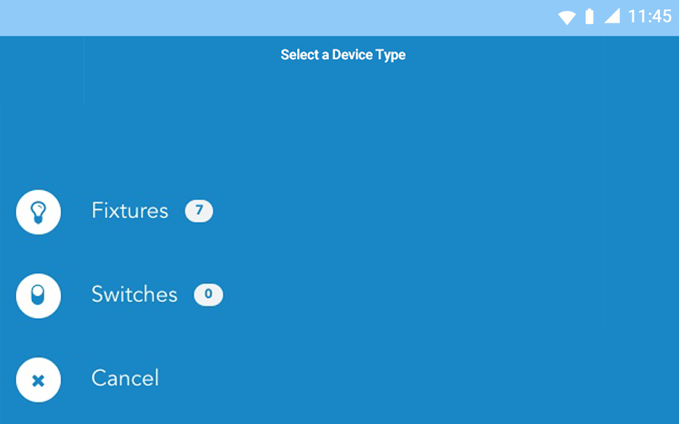
Task: Select the Switches device type label
Action: 135,295
